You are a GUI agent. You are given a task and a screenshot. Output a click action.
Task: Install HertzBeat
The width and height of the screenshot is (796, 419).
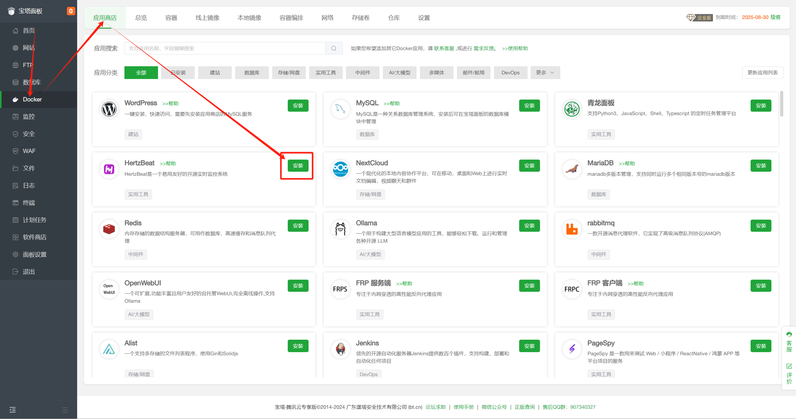[298, 166]
